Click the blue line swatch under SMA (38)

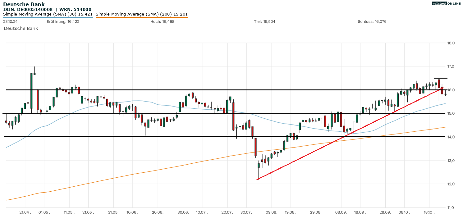pyautogui.click(x=48, y=17)
